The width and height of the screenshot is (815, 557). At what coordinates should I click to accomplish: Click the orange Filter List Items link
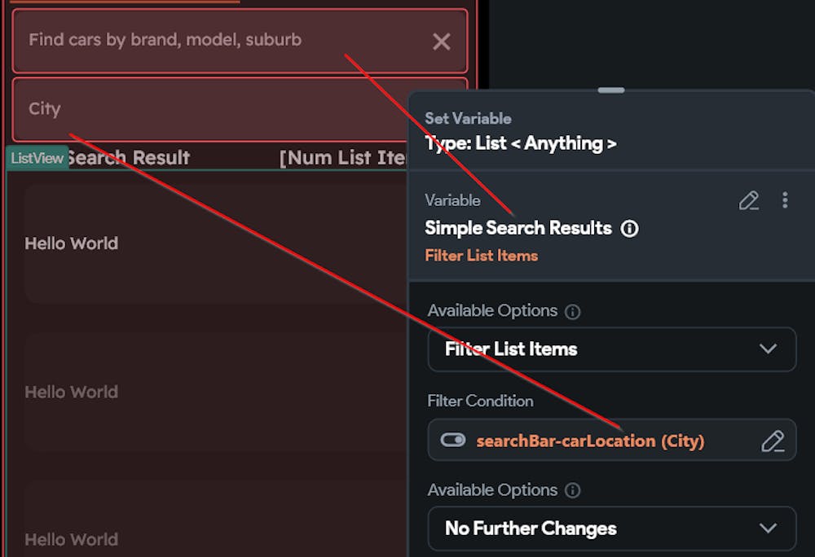click(481, 256)
